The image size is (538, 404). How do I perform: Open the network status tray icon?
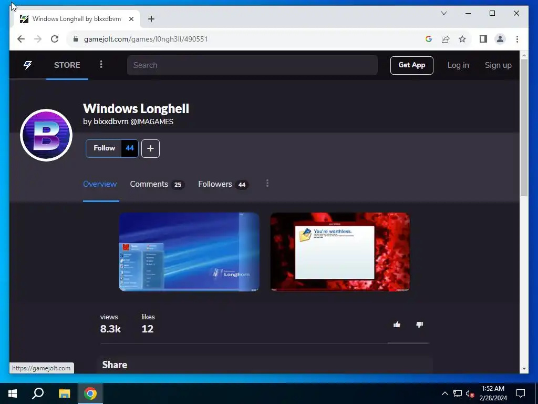coord(458,393)
